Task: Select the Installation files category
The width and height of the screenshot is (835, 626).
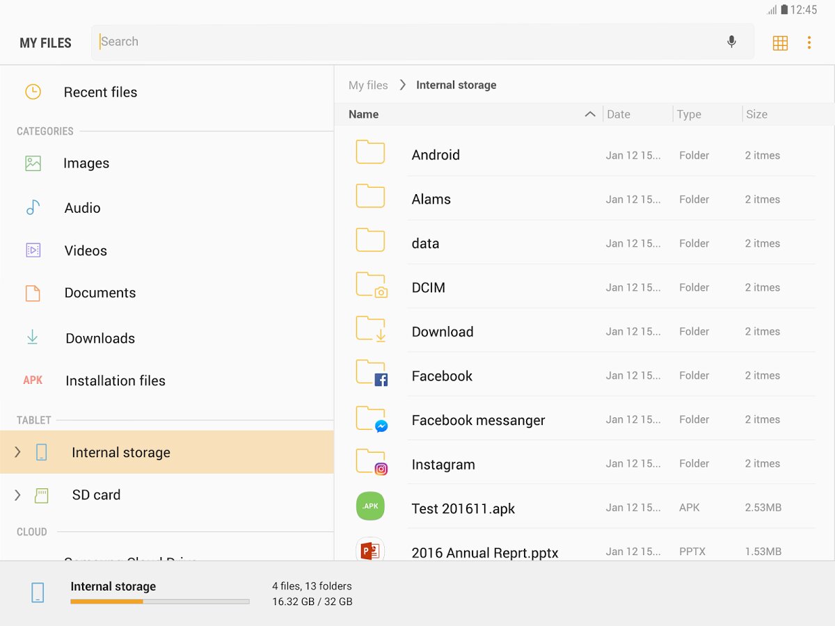Action: coord(115,380)
